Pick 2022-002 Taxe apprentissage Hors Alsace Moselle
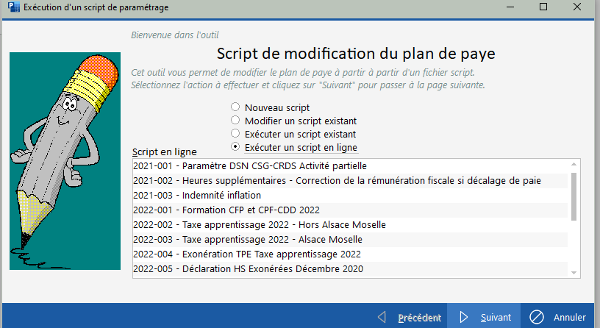Screen dimensions: 600x328 click(350, 224)
